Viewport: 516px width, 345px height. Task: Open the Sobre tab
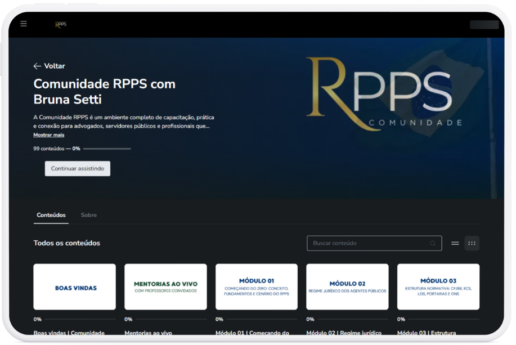[89, 215]
